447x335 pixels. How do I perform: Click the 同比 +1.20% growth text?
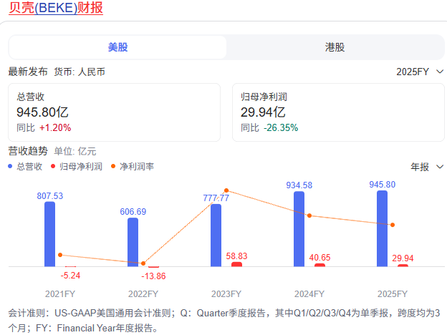44,128
